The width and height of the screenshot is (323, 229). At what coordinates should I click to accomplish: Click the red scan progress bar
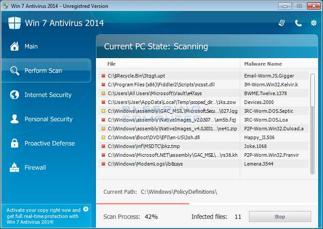(x=143, y=203)
